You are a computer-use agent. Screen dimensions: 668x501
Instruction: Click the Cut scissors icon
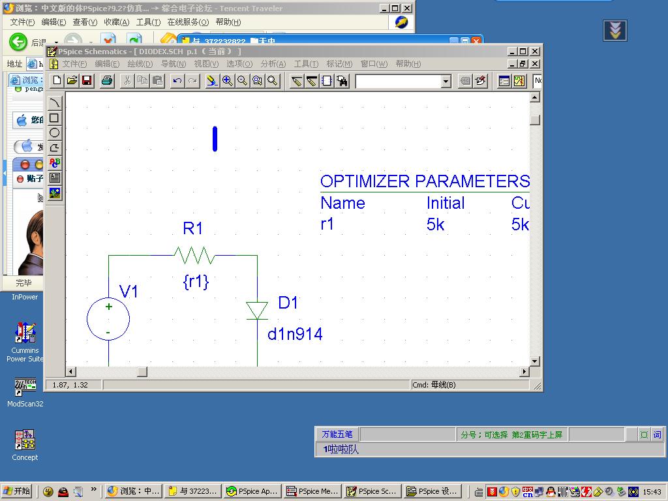click(127, 80)
